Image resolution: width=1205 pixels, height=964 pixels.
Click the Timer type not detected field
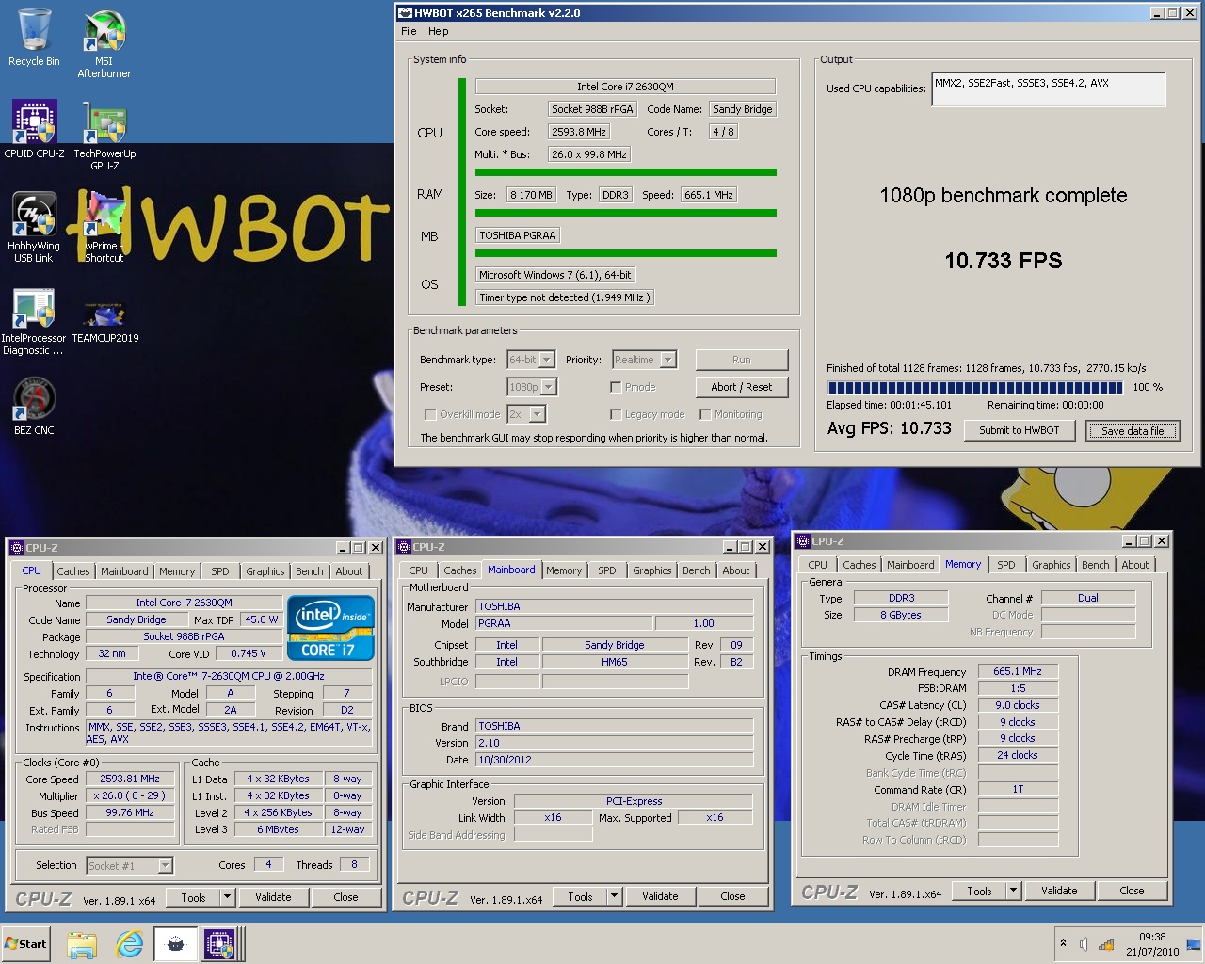point(564,297)
